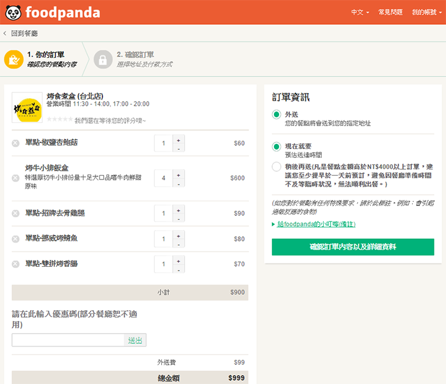The height and width of the screenshot is (384, 446).
Task: Expand the 我的帳號 account menu
Action: tap(427, 12)
